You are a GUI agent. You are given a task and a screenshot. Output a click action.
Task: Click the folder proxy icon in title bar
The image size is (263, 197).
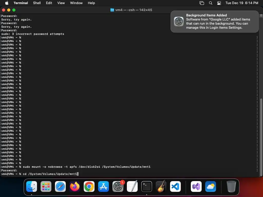tap(112, 10)
